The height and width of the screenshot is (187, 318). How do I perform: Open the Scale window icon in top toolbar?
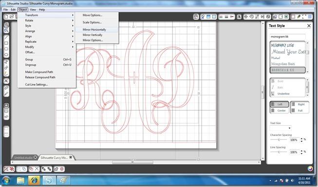pyautogui.click(x=257, y=17)
